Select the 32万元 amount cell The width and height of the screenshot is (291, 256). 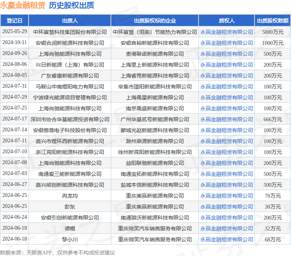(x=273, y=229)
